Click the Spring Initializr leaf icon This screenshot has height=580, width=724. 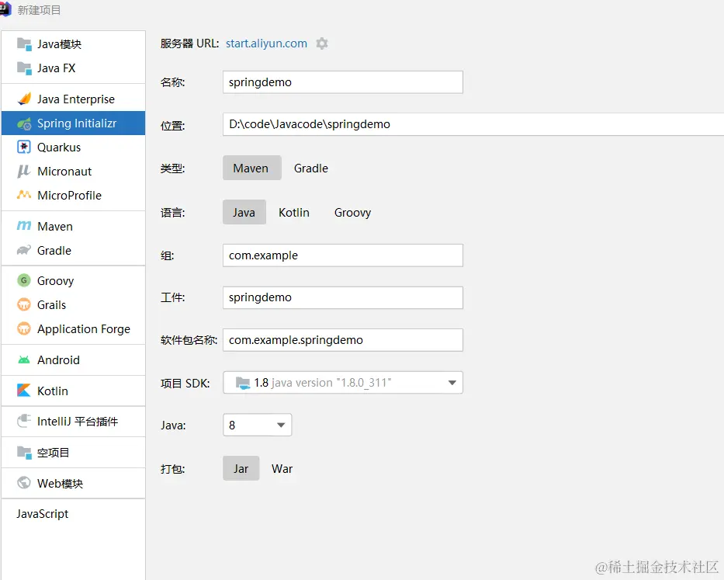coord(24,123)
